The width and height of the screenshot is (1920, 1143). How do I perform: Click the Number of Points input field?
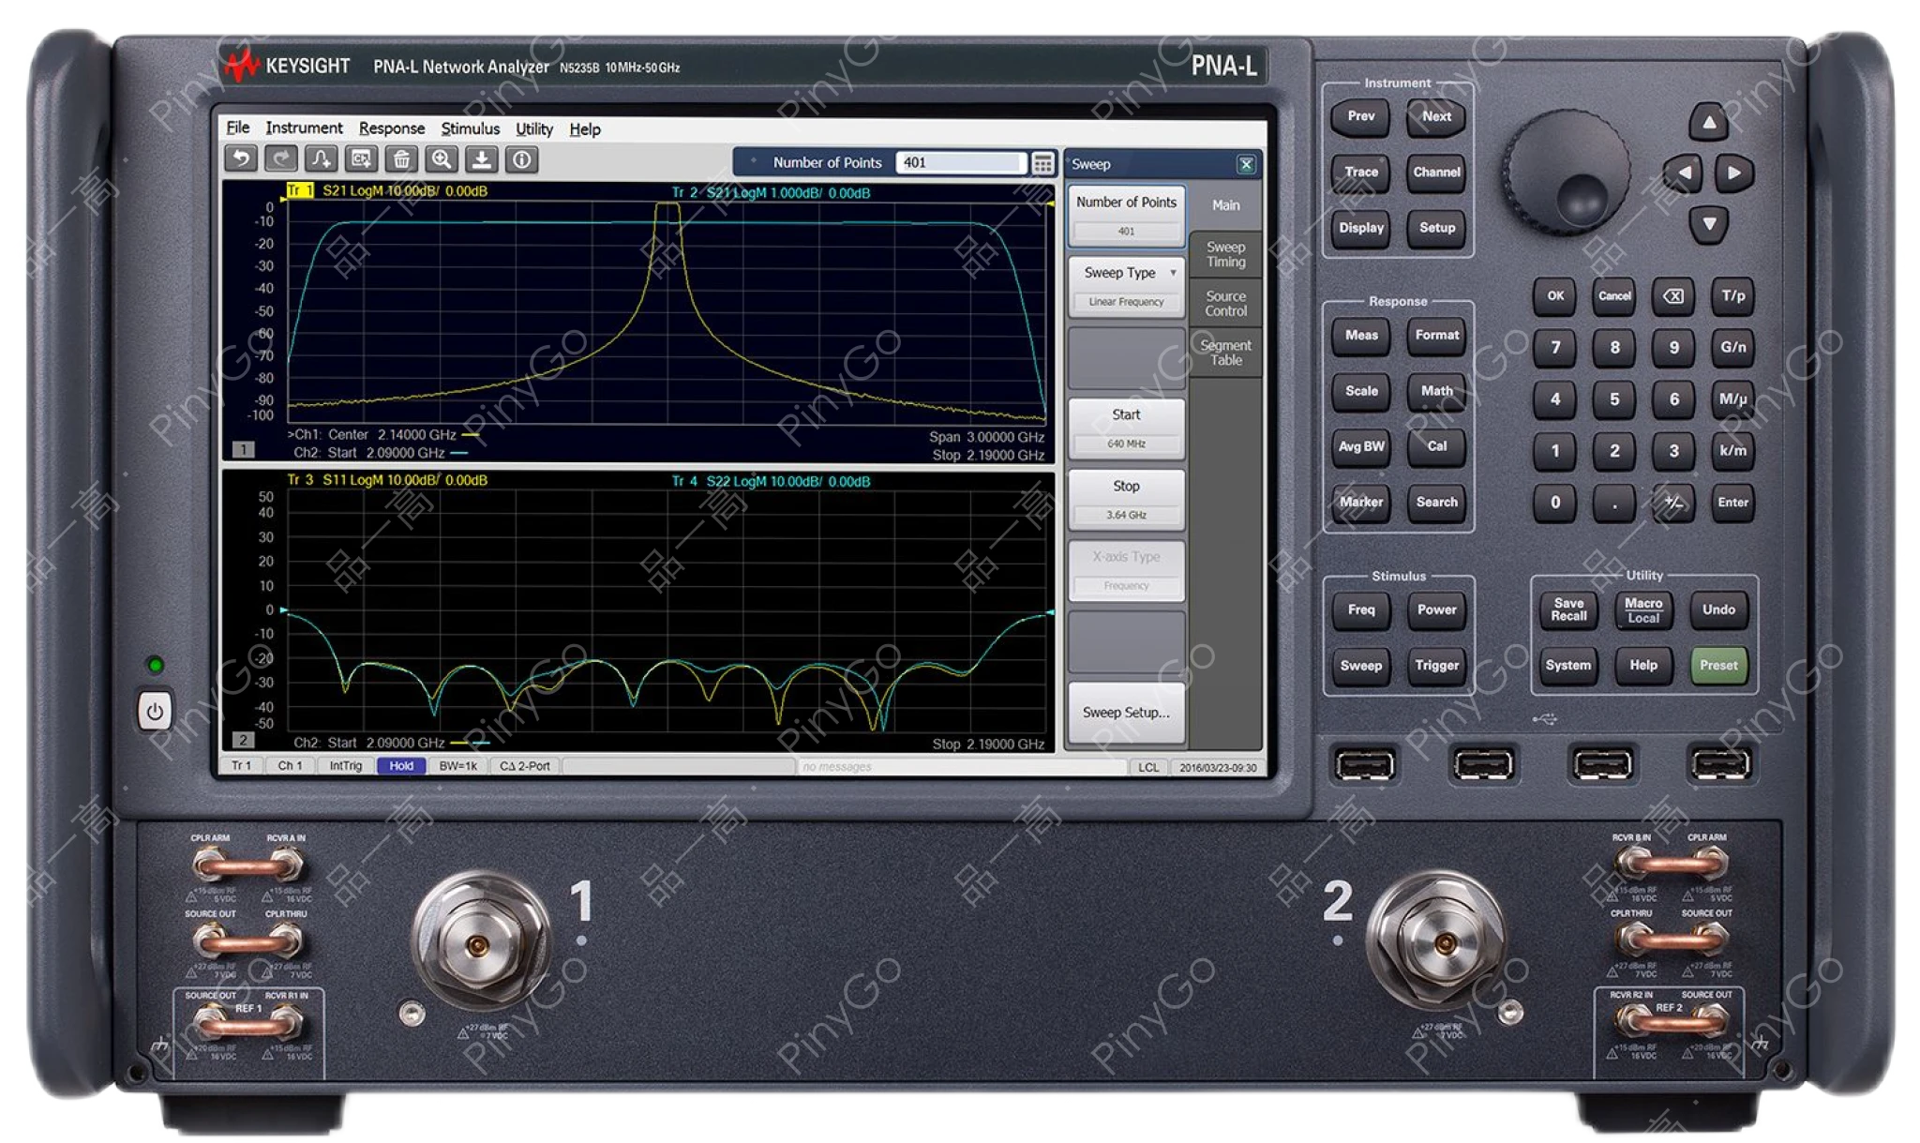960,163
